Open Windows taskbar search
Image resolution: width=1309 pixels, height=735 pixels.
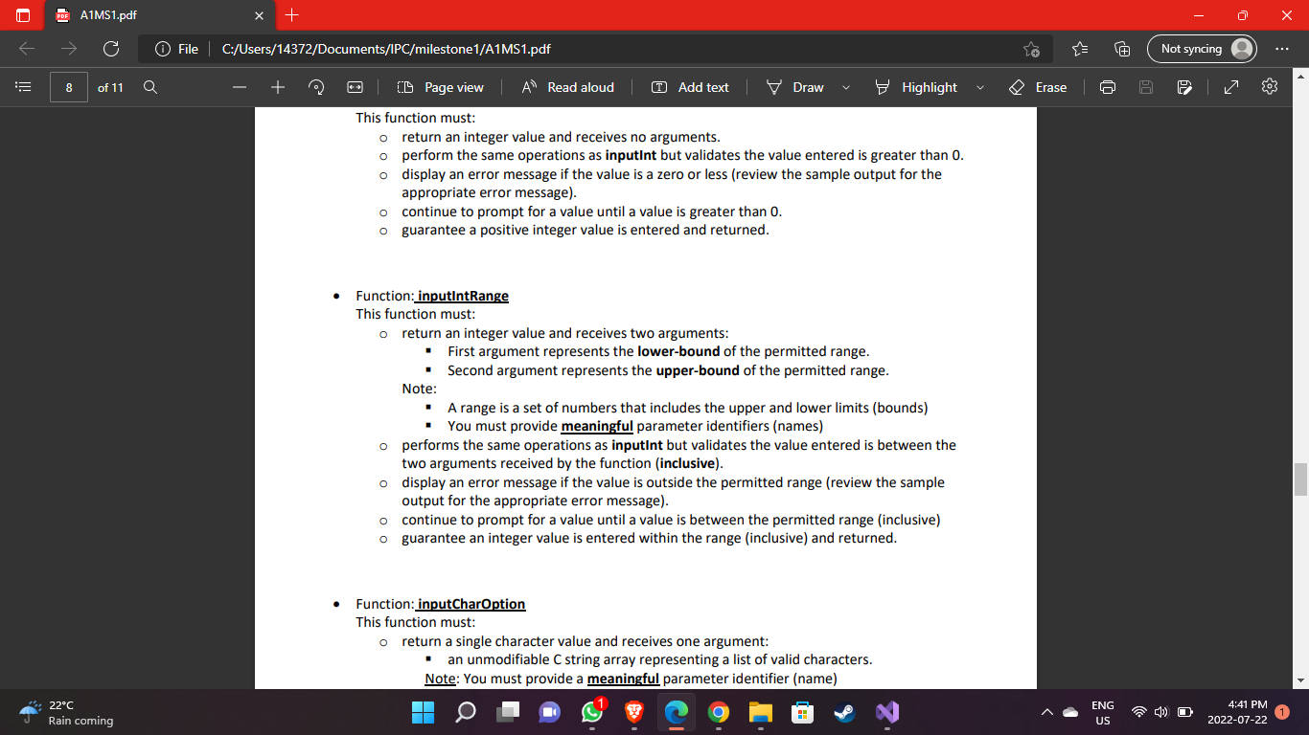[466, 712]
